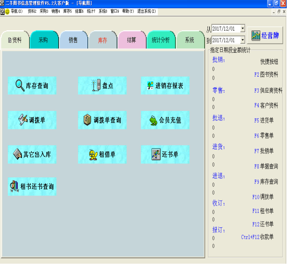
Task: Open the 导航(X) menu
Action: click(16, 11)
